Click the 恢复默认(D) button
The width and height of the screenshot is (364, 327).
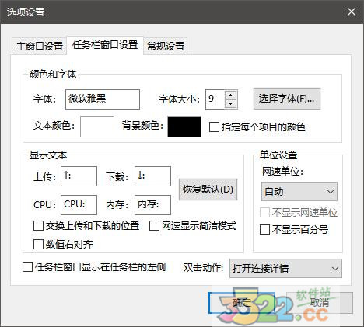tap(208, 190)
